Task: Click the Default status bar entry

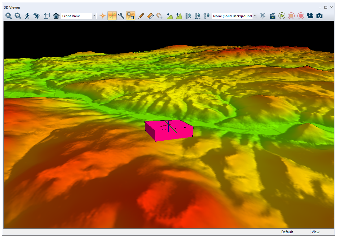Action: tap(287, 232)
